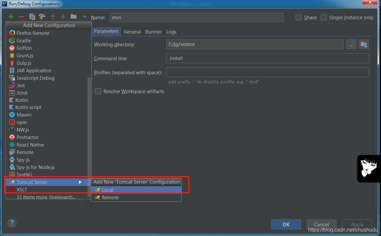The height and width of the screenshot is (236, 381).
Task: Select Maven configuration type
Action: point(47,115)
